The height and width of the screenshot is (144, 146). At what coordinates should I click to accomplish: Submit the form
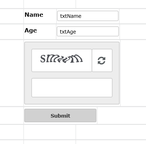coord(60,115)
